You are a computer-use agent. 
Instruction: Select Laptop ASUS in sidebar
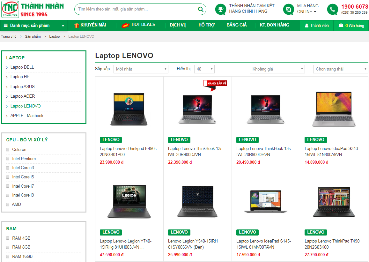point(23,86)
